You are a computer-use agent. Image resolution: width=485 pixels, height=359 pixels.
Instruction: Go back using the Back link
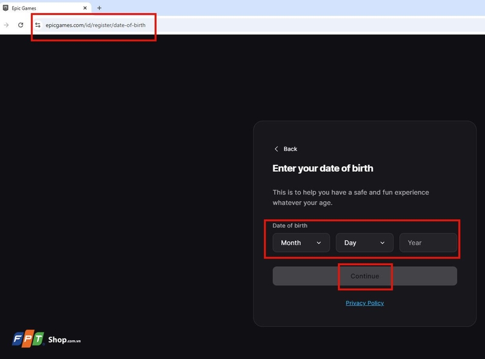point(286,149)
